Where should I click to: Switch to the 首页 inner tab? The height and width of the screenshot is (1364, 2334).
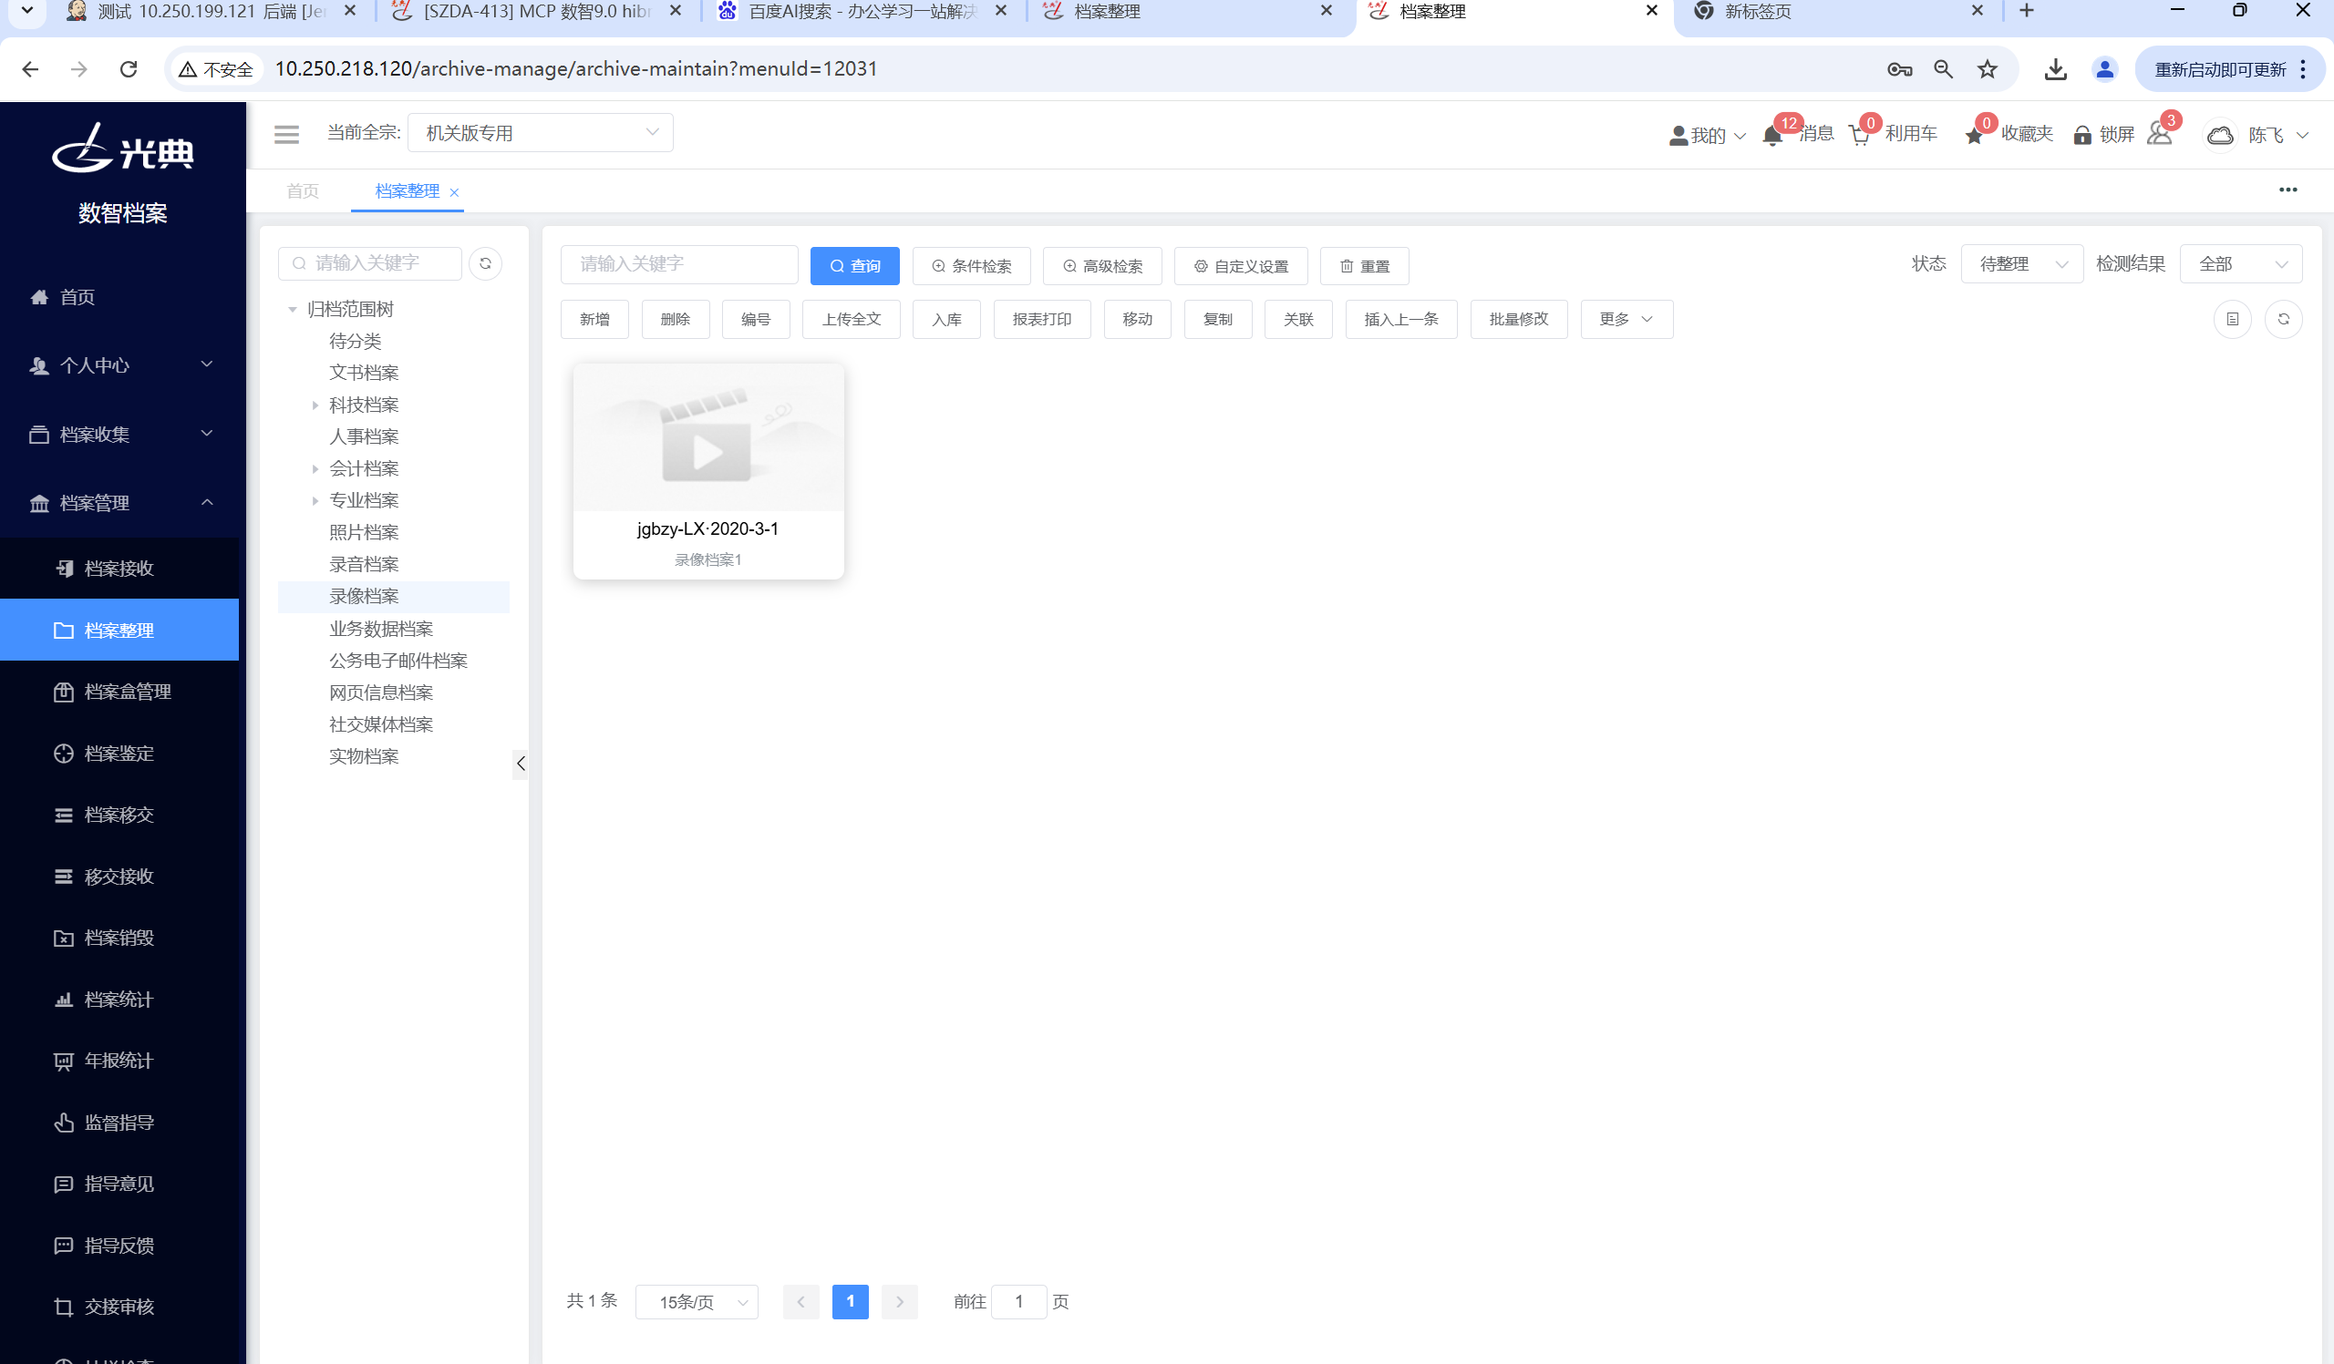tap(303, 190)
